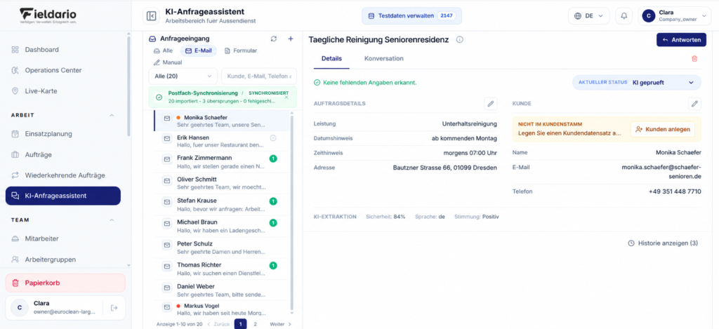
Task: Click the mail icon of Frank Zimmermann row
Action: [167, 159]
